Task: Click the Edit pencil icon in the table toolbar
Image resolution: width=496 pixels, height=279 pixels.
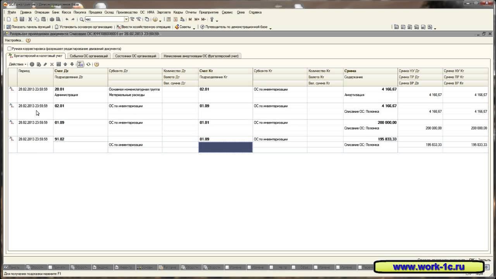Action: click(45, 64)
